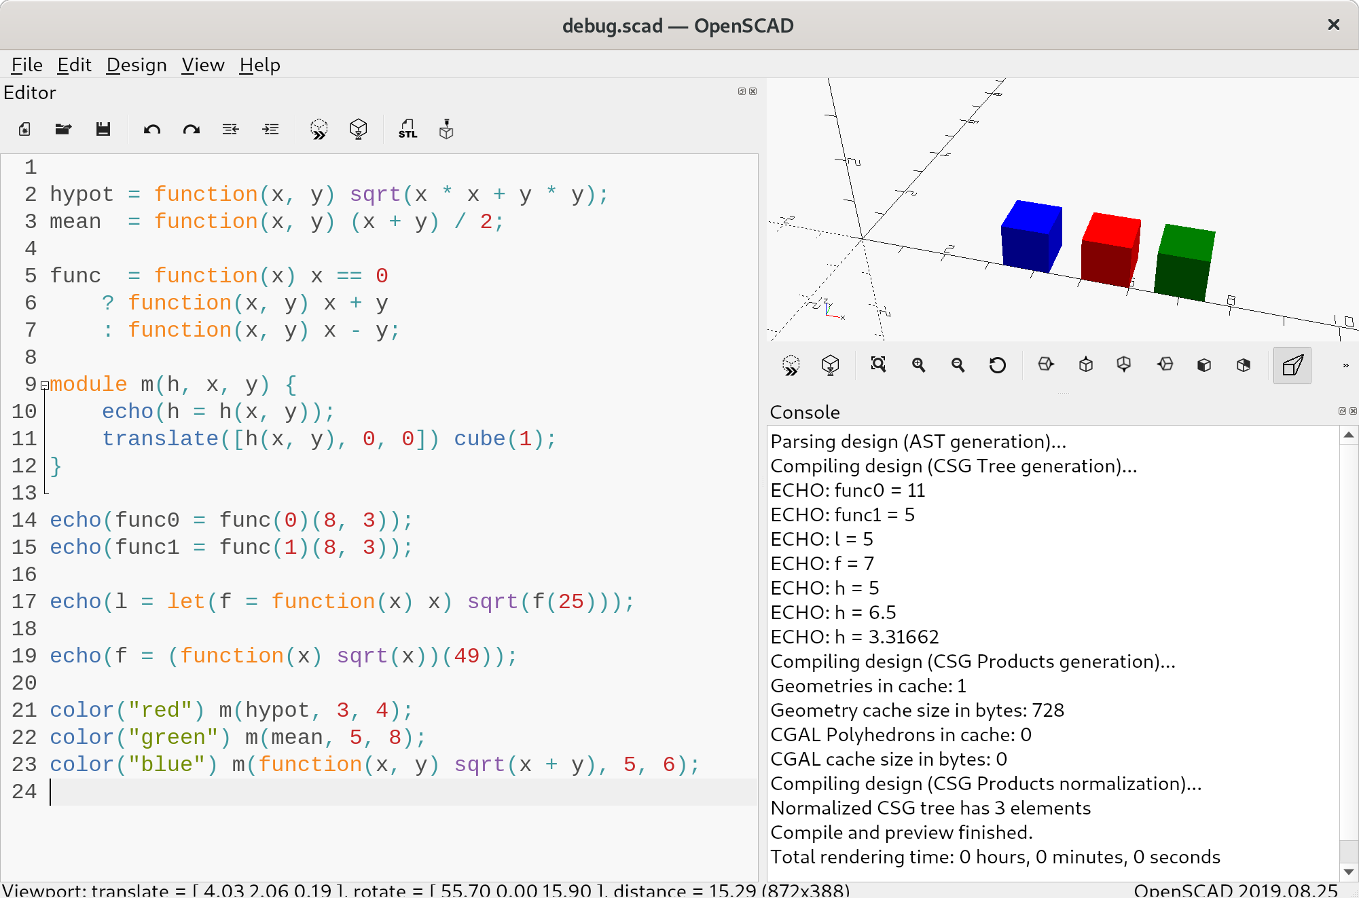Click the Undo arrow icon
This screenshot has width=1359, height=898.
pyautogui.click(x=151, y=129)
